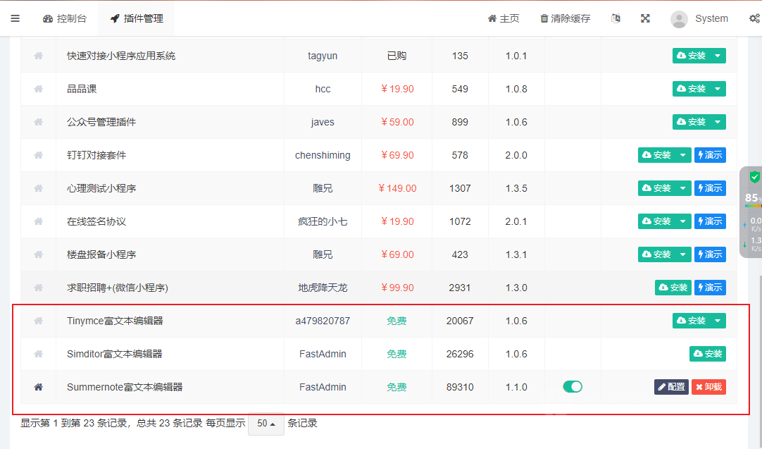This screenshot has height=449, width=762.
Task: Enter fullscreen using the expand icon
Action: pos(645,18)
